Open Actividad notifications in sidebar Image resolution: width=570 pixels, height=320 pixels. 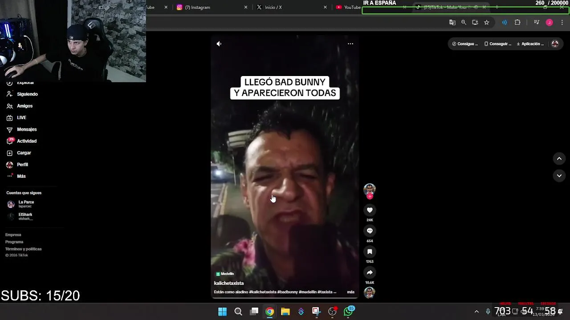pos(21,141)
